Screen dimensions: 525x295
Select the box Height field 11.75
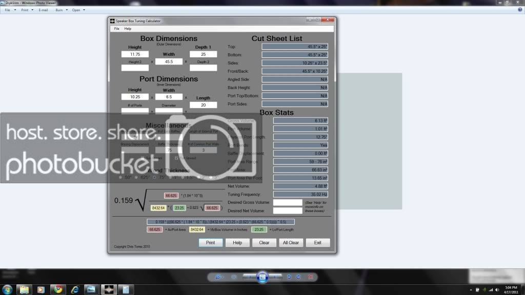(x=135, y=54)
